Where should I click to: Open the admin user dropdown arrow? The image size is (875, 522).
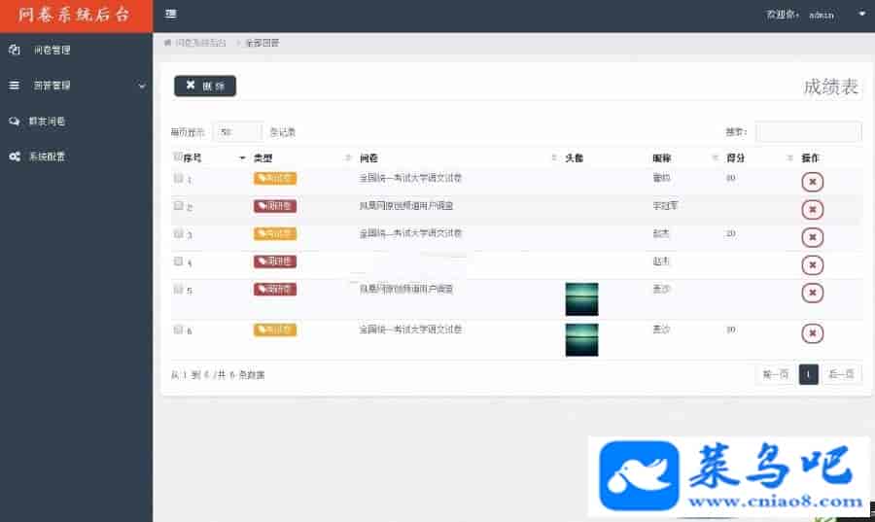pos(861,15)
